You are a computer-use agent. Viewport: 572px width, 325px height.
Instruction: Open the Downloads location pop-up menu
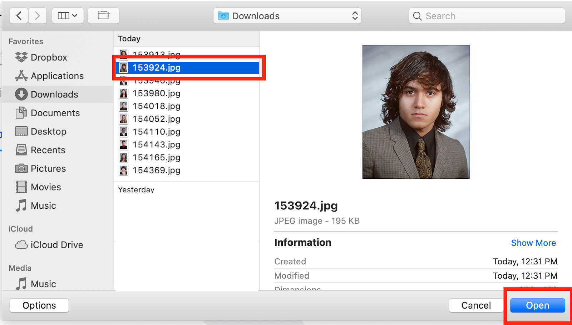pos(287,16)
